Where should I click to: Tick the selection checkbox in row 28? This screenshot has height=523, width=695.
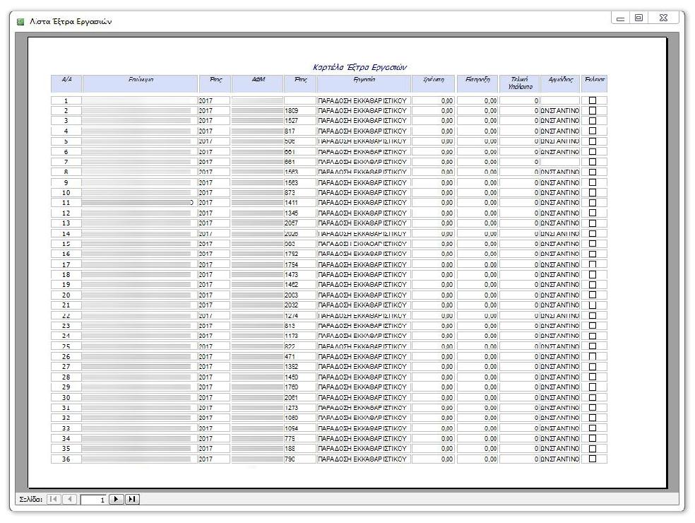coord(593,377)
